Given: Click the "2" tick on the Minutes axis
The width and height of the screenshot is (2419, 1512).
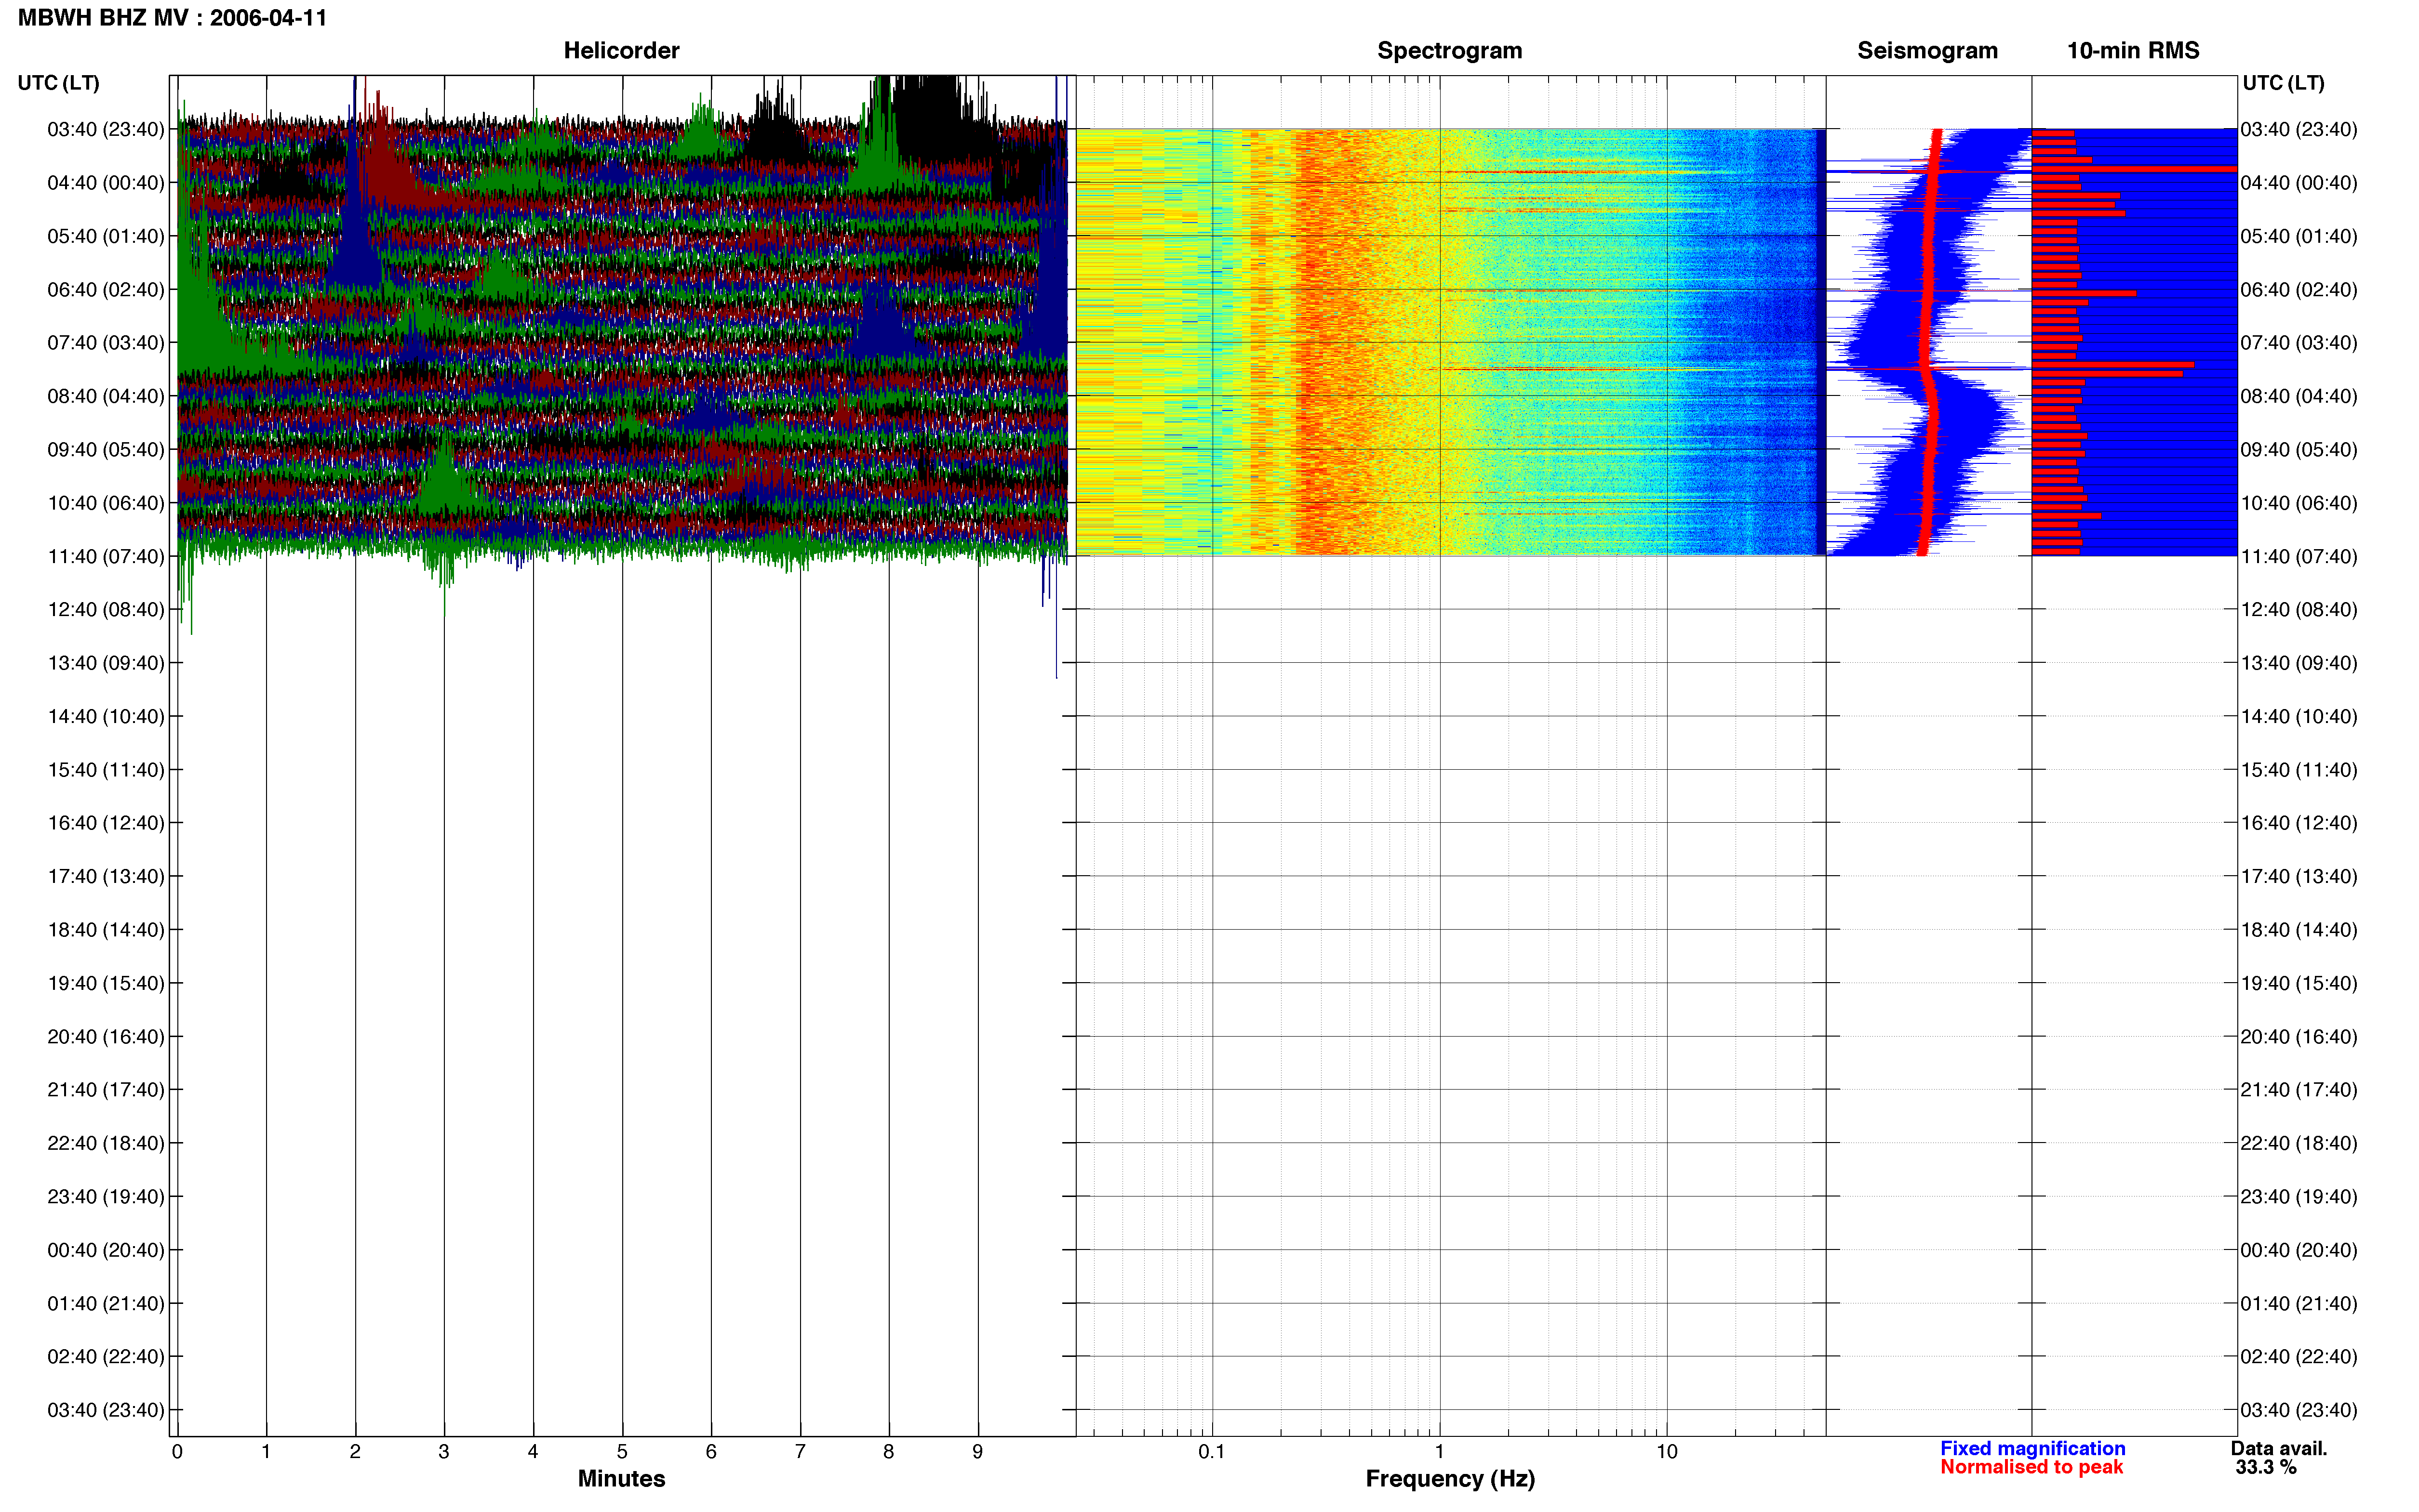Looking at the screenshot, I should click(x=355, y=1452).
